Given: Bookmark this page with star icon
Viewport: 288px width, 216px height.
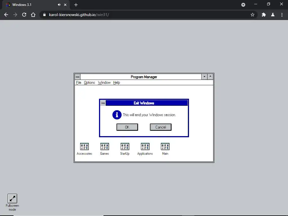Looking at the screenshot, I should click(253, 15).
